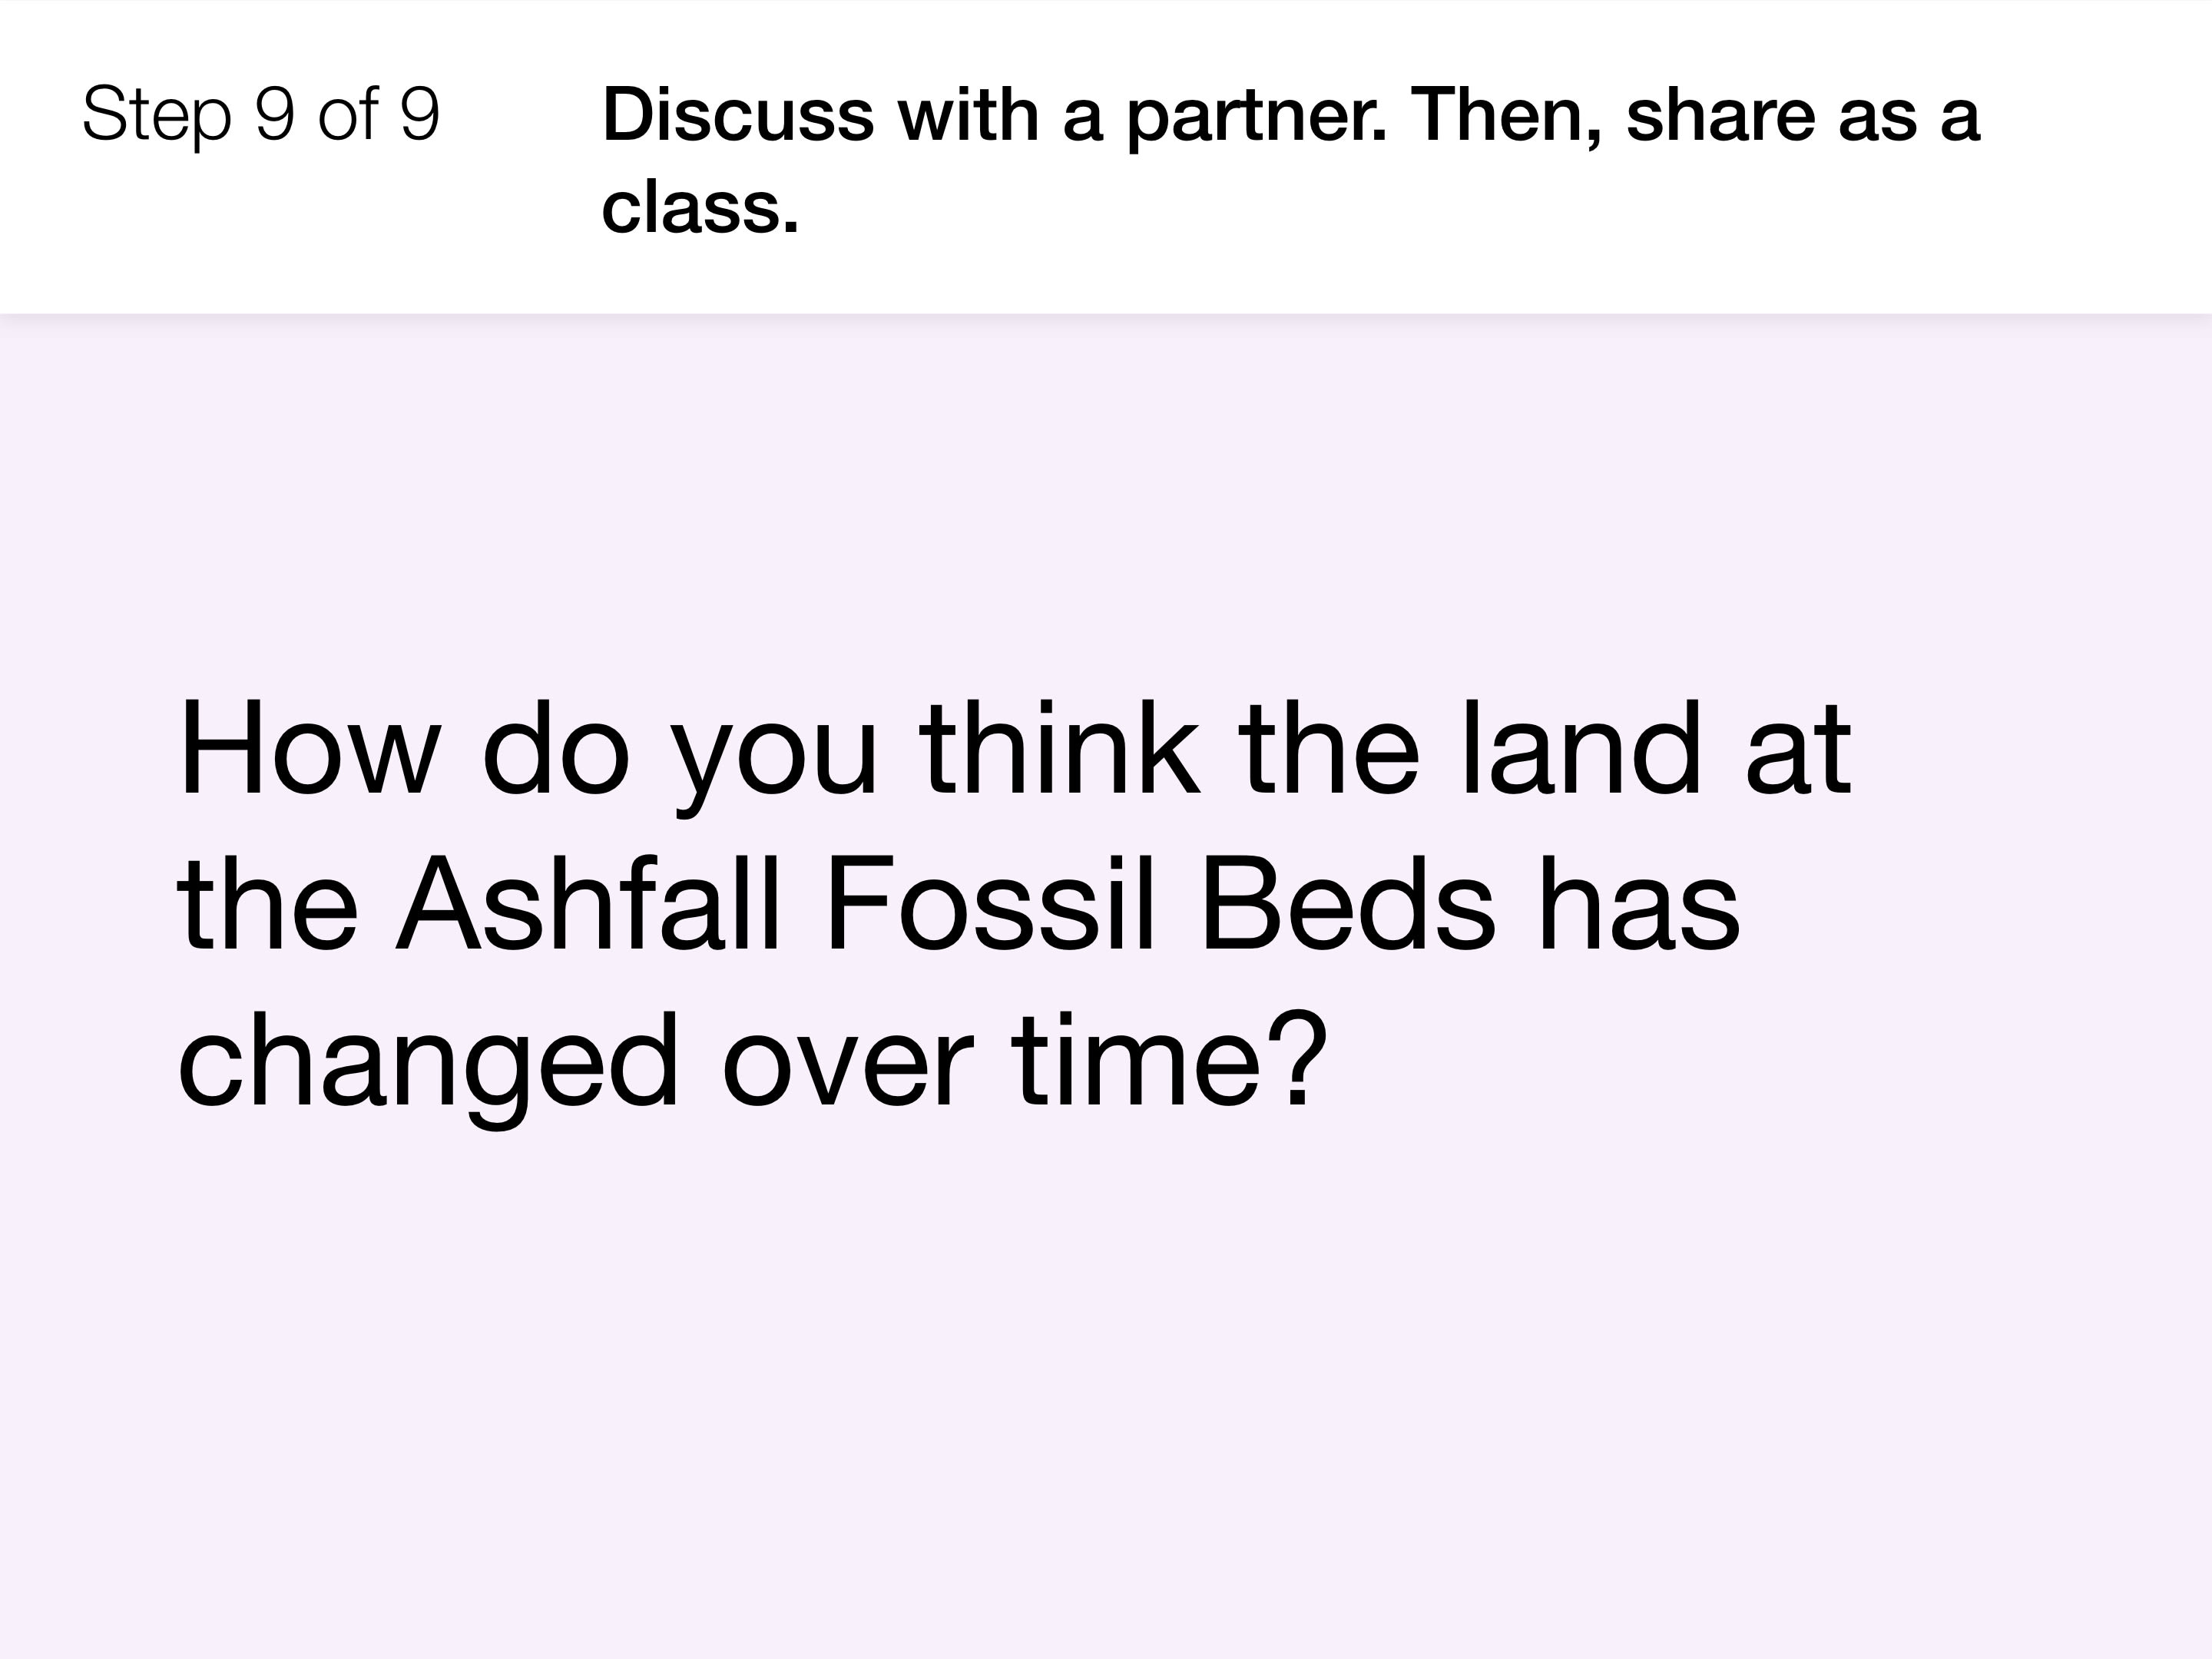Select the word 'has' in the question
Image resolution: width=2212 pixels, height=1659 pixels.
pyautogui.click(x=1639, y=904)
